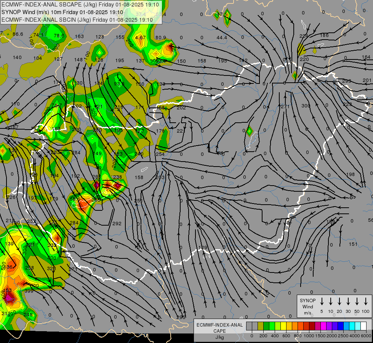Select the 'ECMWF-INDEX-ANAL SBCIN' title line
373x343 pixels.
[77, 20]
